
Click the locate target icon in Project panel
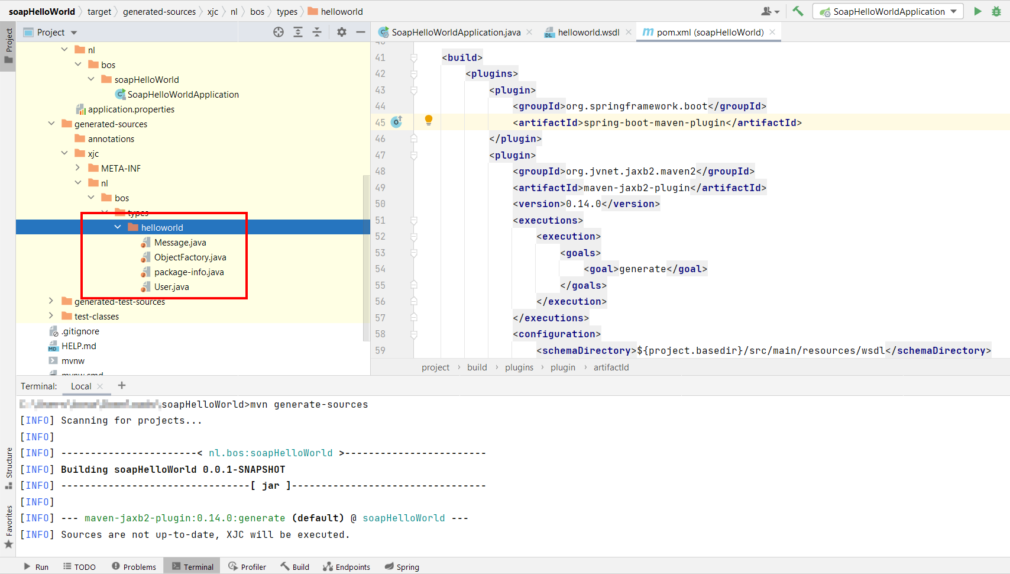279,33
